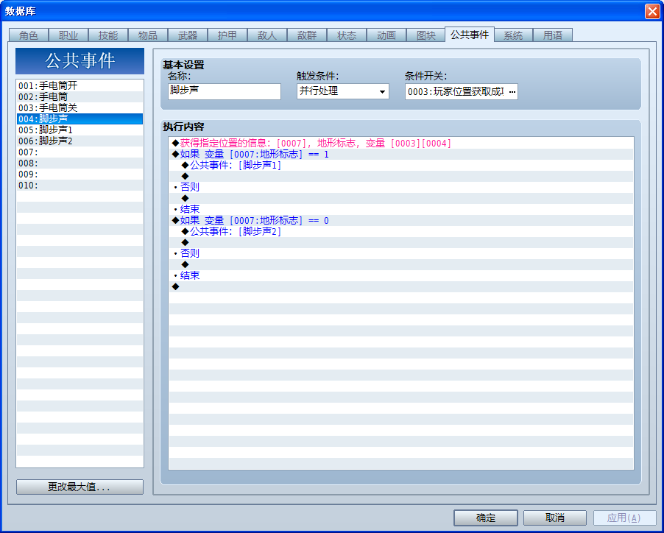This screenshot has height=533, width=664.
Task: Select common event 005:脚步声1
Action: click(x=80, y=130)
